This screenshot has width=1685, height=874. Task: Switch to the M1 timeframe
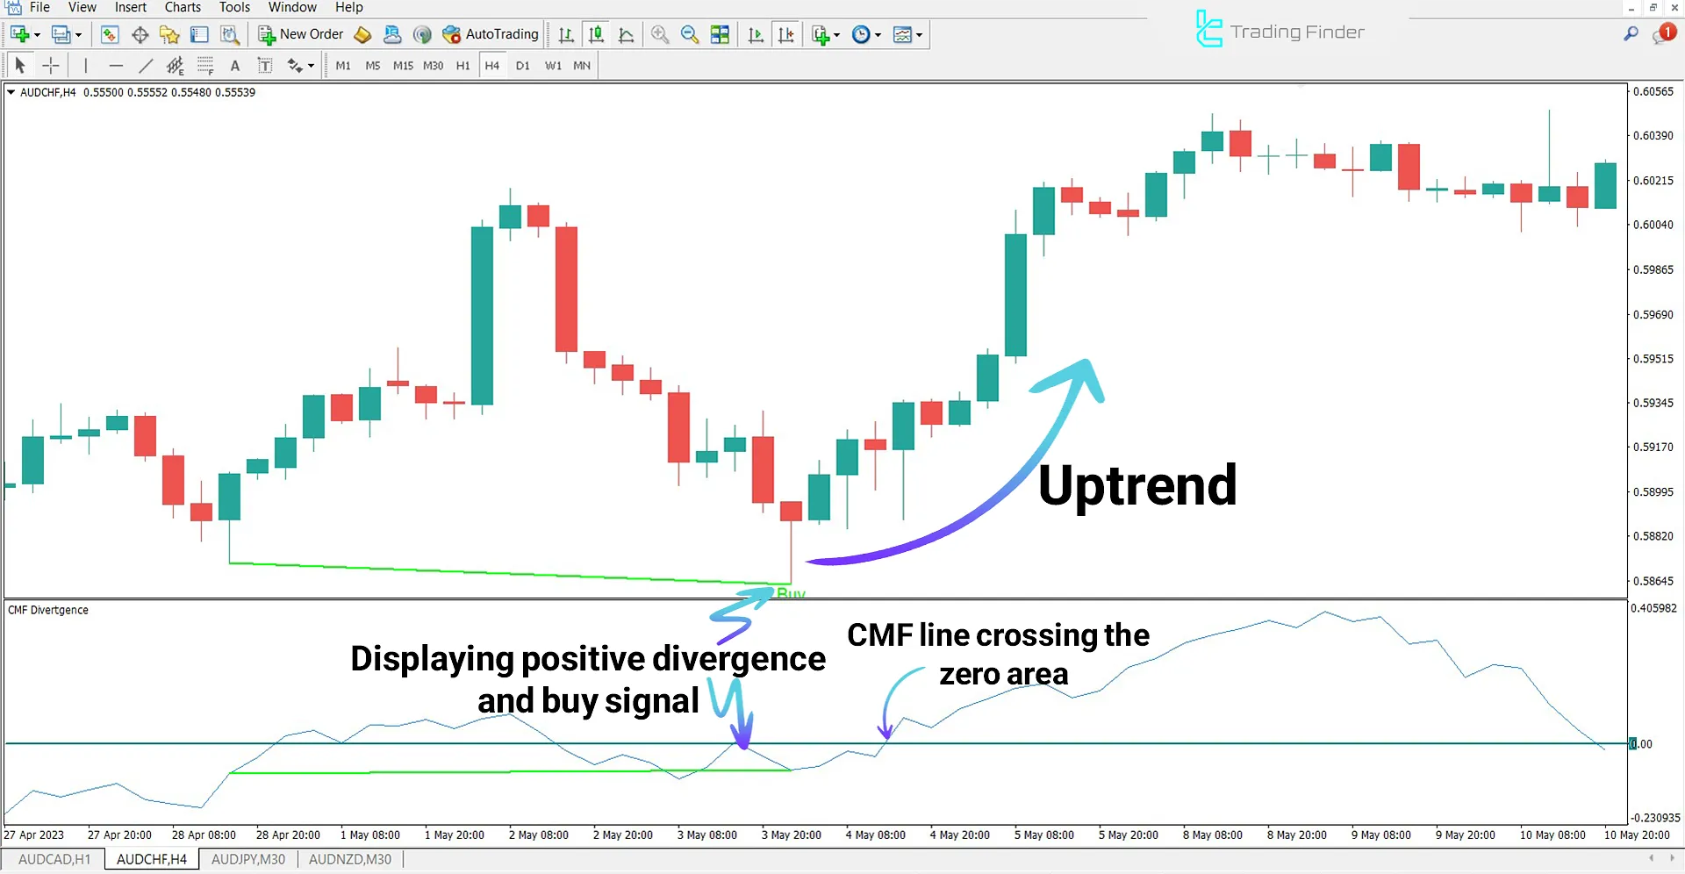(x=343, y=66)
